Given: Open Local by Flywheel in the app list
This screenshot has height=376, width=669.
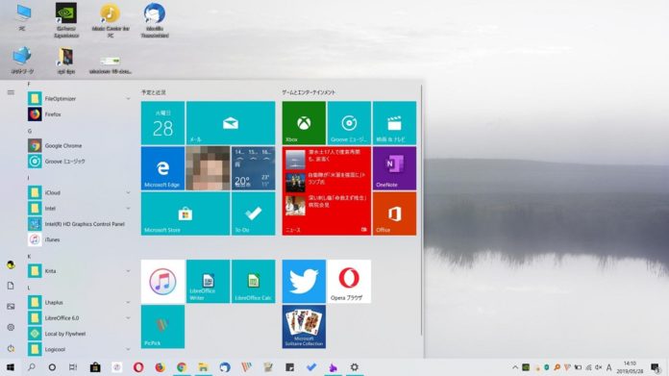Looking at the screenshot, I should [79, 334].
